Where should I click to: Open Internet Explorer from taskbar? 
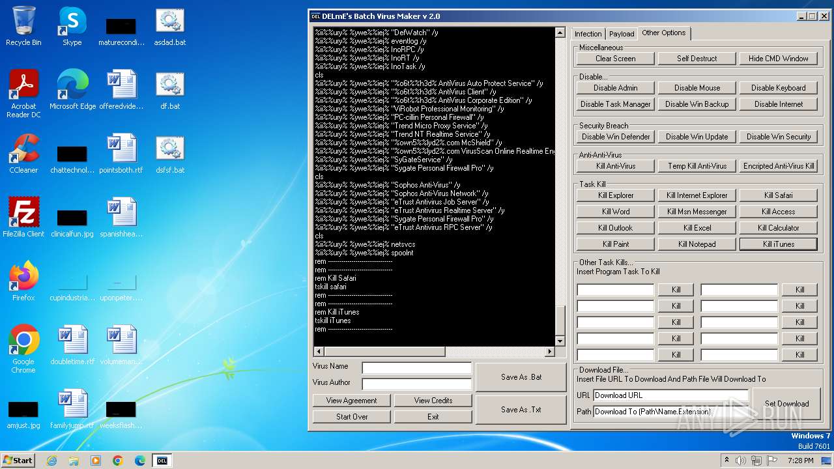click(51, 461)
